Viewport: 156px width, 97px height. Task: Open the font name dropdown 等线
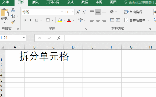pos(62,12)
